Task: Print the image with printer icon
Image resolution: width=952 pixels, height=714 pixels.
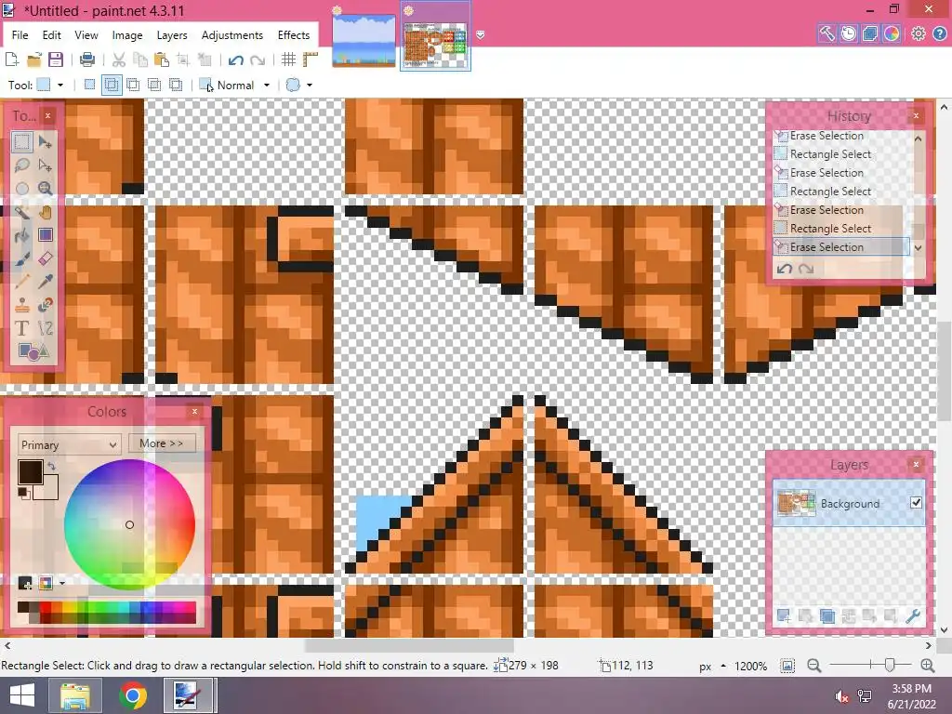Action: coord(87,59)
